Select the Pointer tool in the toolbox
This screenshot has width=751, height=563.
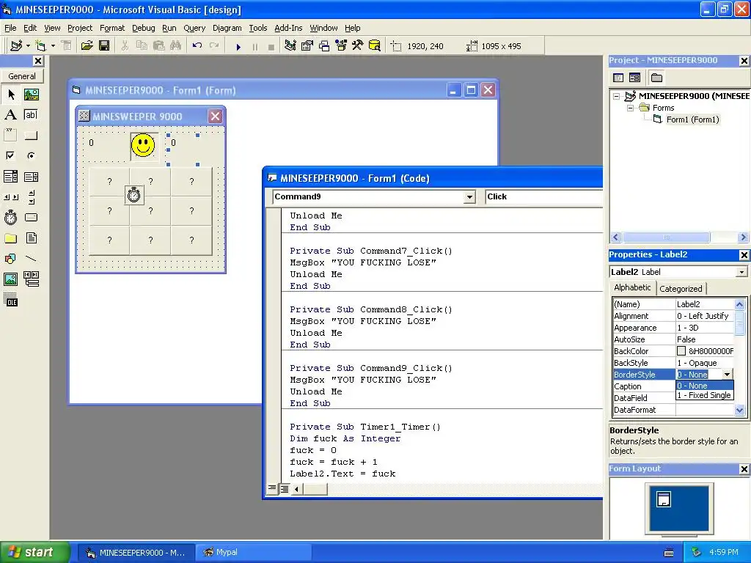coord(10,95)
